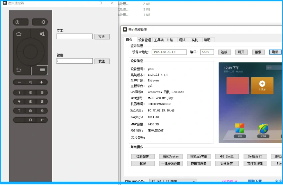The width and height of the screenshot is (283, 185).
Task: Click the TV screen preview thumbnail
Action: (251, 102)
